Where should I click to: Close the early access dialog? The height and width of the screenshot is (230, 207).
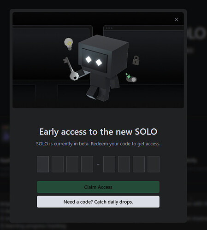click(176, 19)
